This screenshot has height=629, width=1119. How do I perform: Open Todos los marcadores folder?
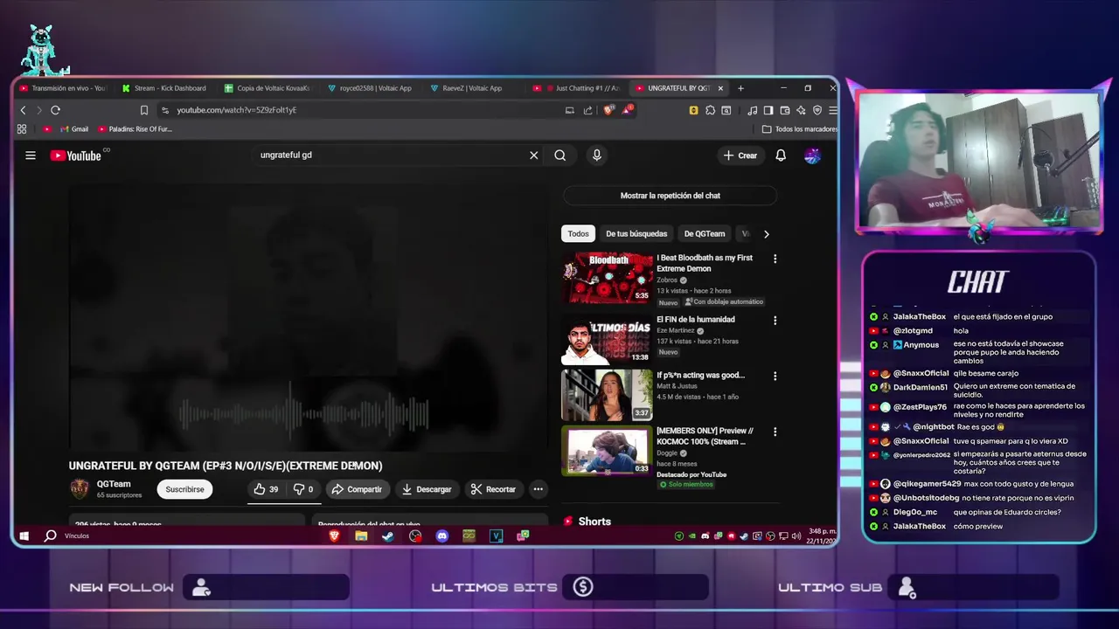[800, 129]
